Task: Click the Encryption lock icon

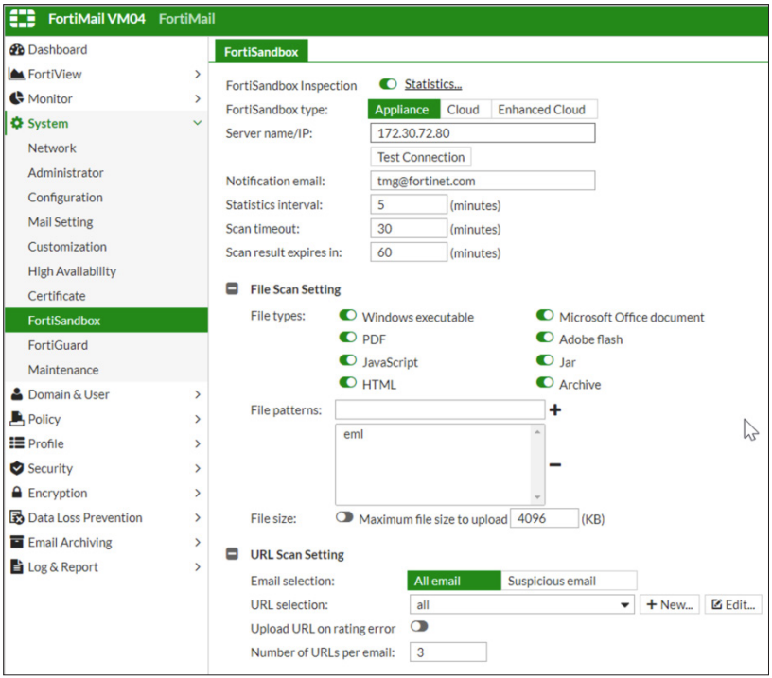Action: pyautogui.click(x=17, y=492)
